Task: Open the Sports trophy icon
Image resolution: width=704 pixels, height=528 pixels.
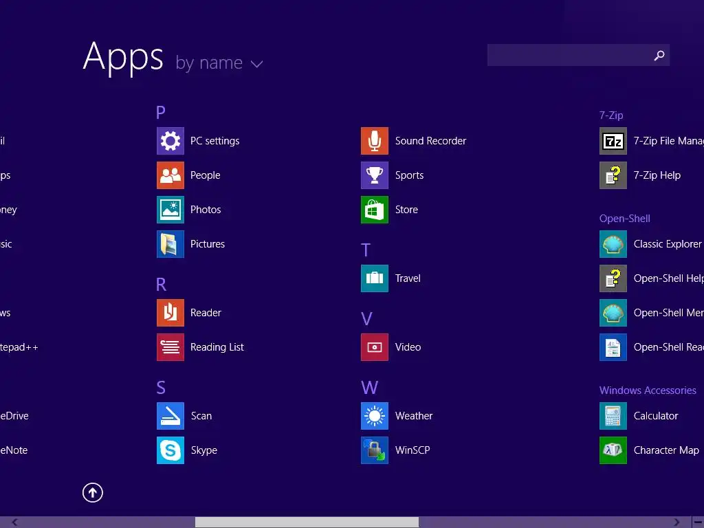Action: 375,175
